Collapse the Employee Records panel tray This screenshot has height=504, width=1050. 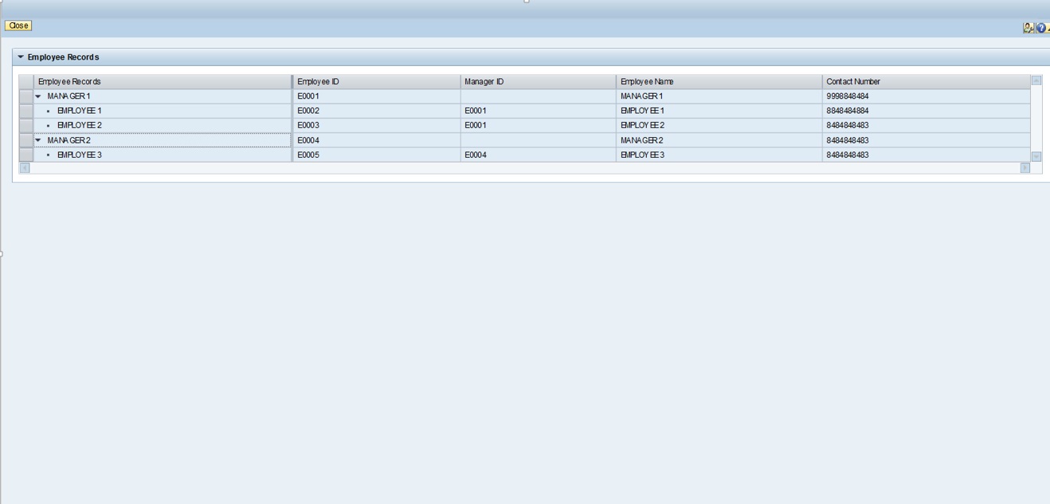pos(21,57)
